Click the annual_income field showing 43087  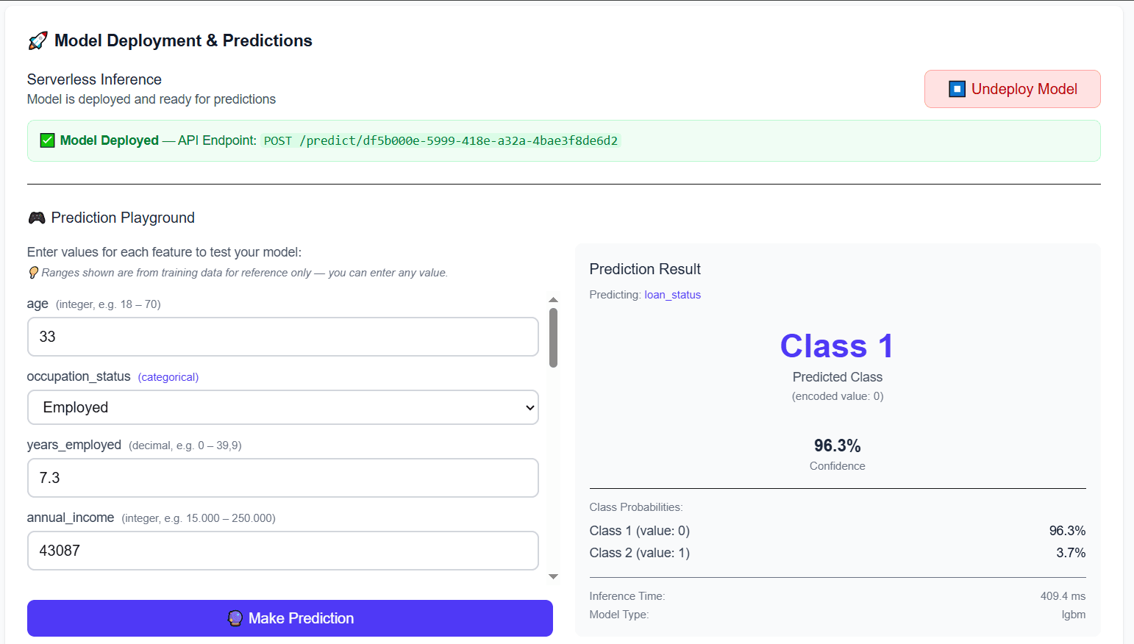pos(282,551)
